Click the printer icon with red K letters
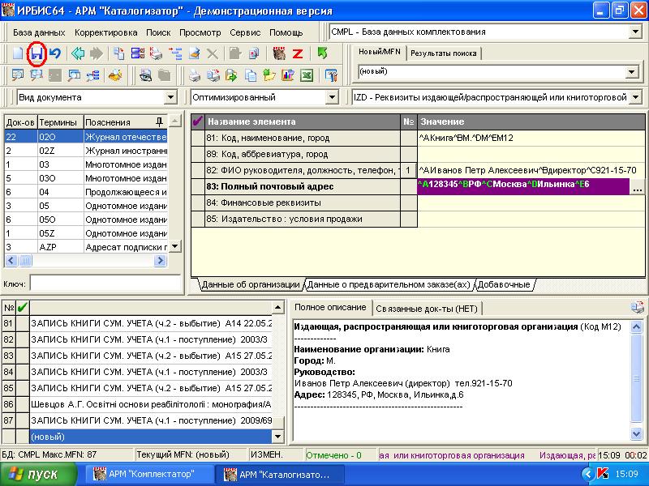The image size is (649, 486). 156,53
